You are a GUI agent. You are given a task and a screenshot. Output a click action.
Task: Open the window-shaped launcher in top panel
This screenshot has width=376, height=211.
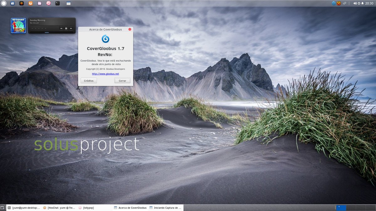tap(68, 3)
